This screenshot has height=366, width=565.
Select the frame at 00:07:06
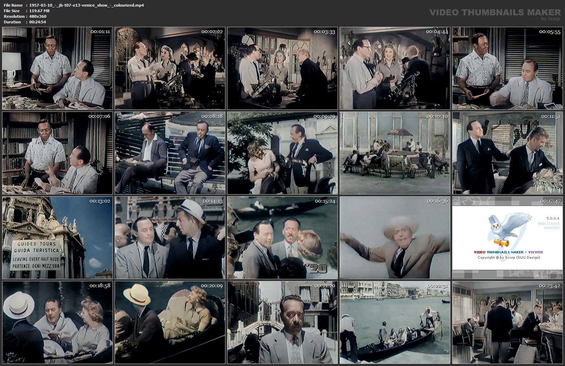coord(57,153)
